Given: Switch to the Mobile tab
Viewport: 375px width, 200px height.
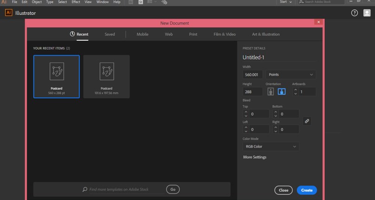Looking at the screenshot, I should point(142,34).
